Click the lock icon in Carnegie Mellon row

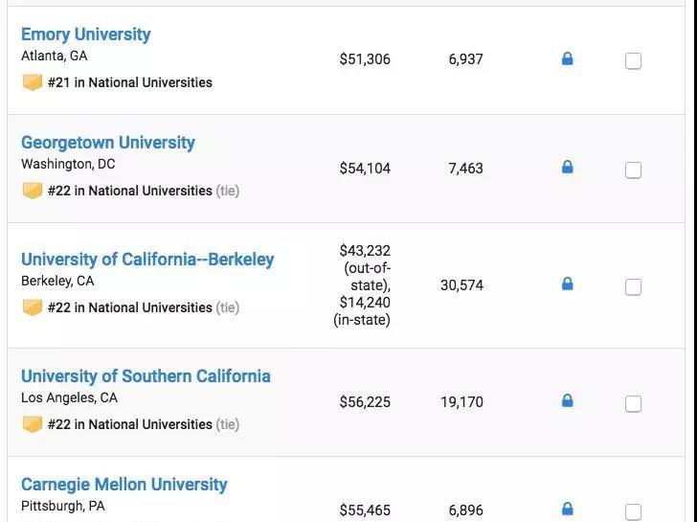click(x=567, y=510)
